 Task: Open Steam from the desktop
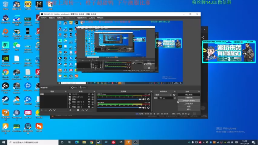(x=5, y=101)
